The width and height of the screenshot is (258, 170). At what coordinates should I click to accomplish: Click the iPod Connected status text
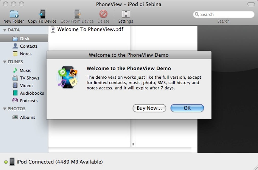point(60,162)
